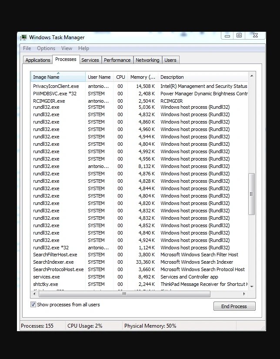Switch to the Users tab
280x359 pixels.
(170, 60)
